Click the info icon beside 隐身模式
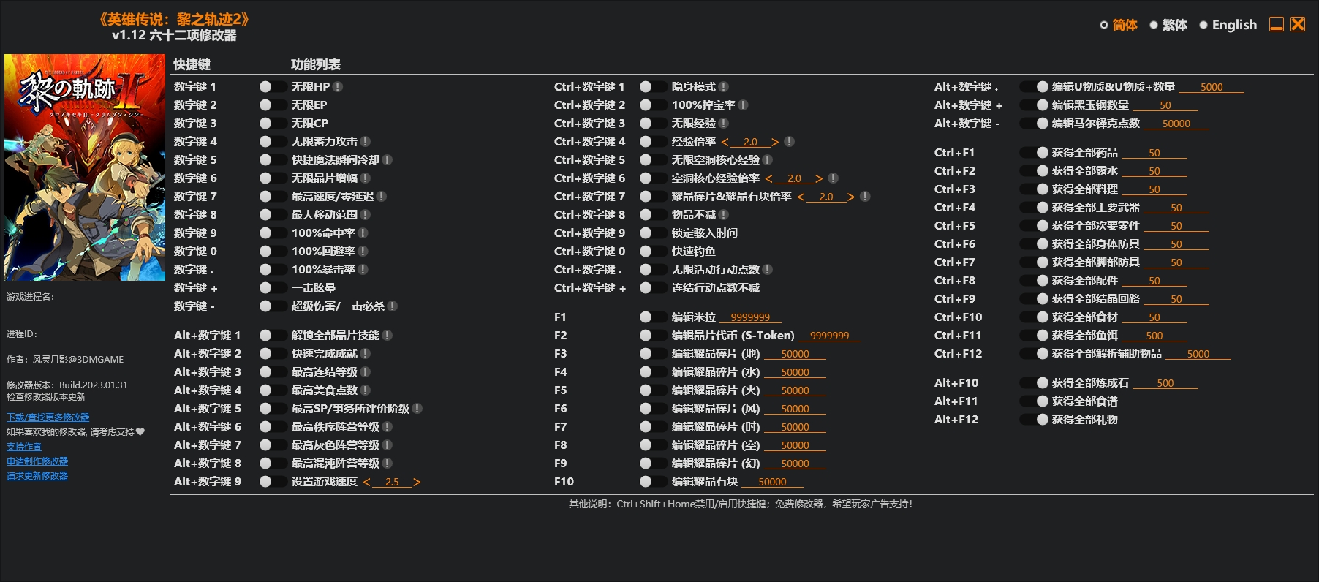This screenshot has height=582, width=1319. [x=723, y=86]
